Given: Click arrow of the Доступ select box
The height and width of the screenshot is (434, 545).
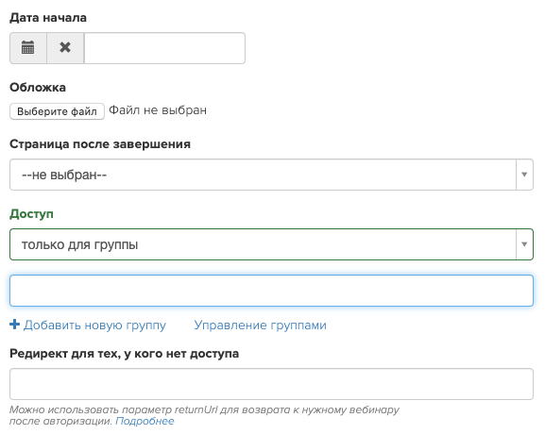Looking at the screenshot, I should tap(524, 244).
